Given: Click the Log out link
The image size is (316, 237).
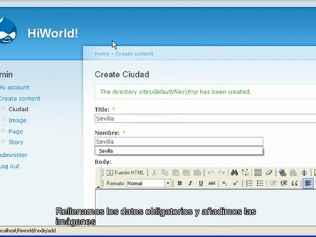Looking at the screenshot, I should (10, 166).
